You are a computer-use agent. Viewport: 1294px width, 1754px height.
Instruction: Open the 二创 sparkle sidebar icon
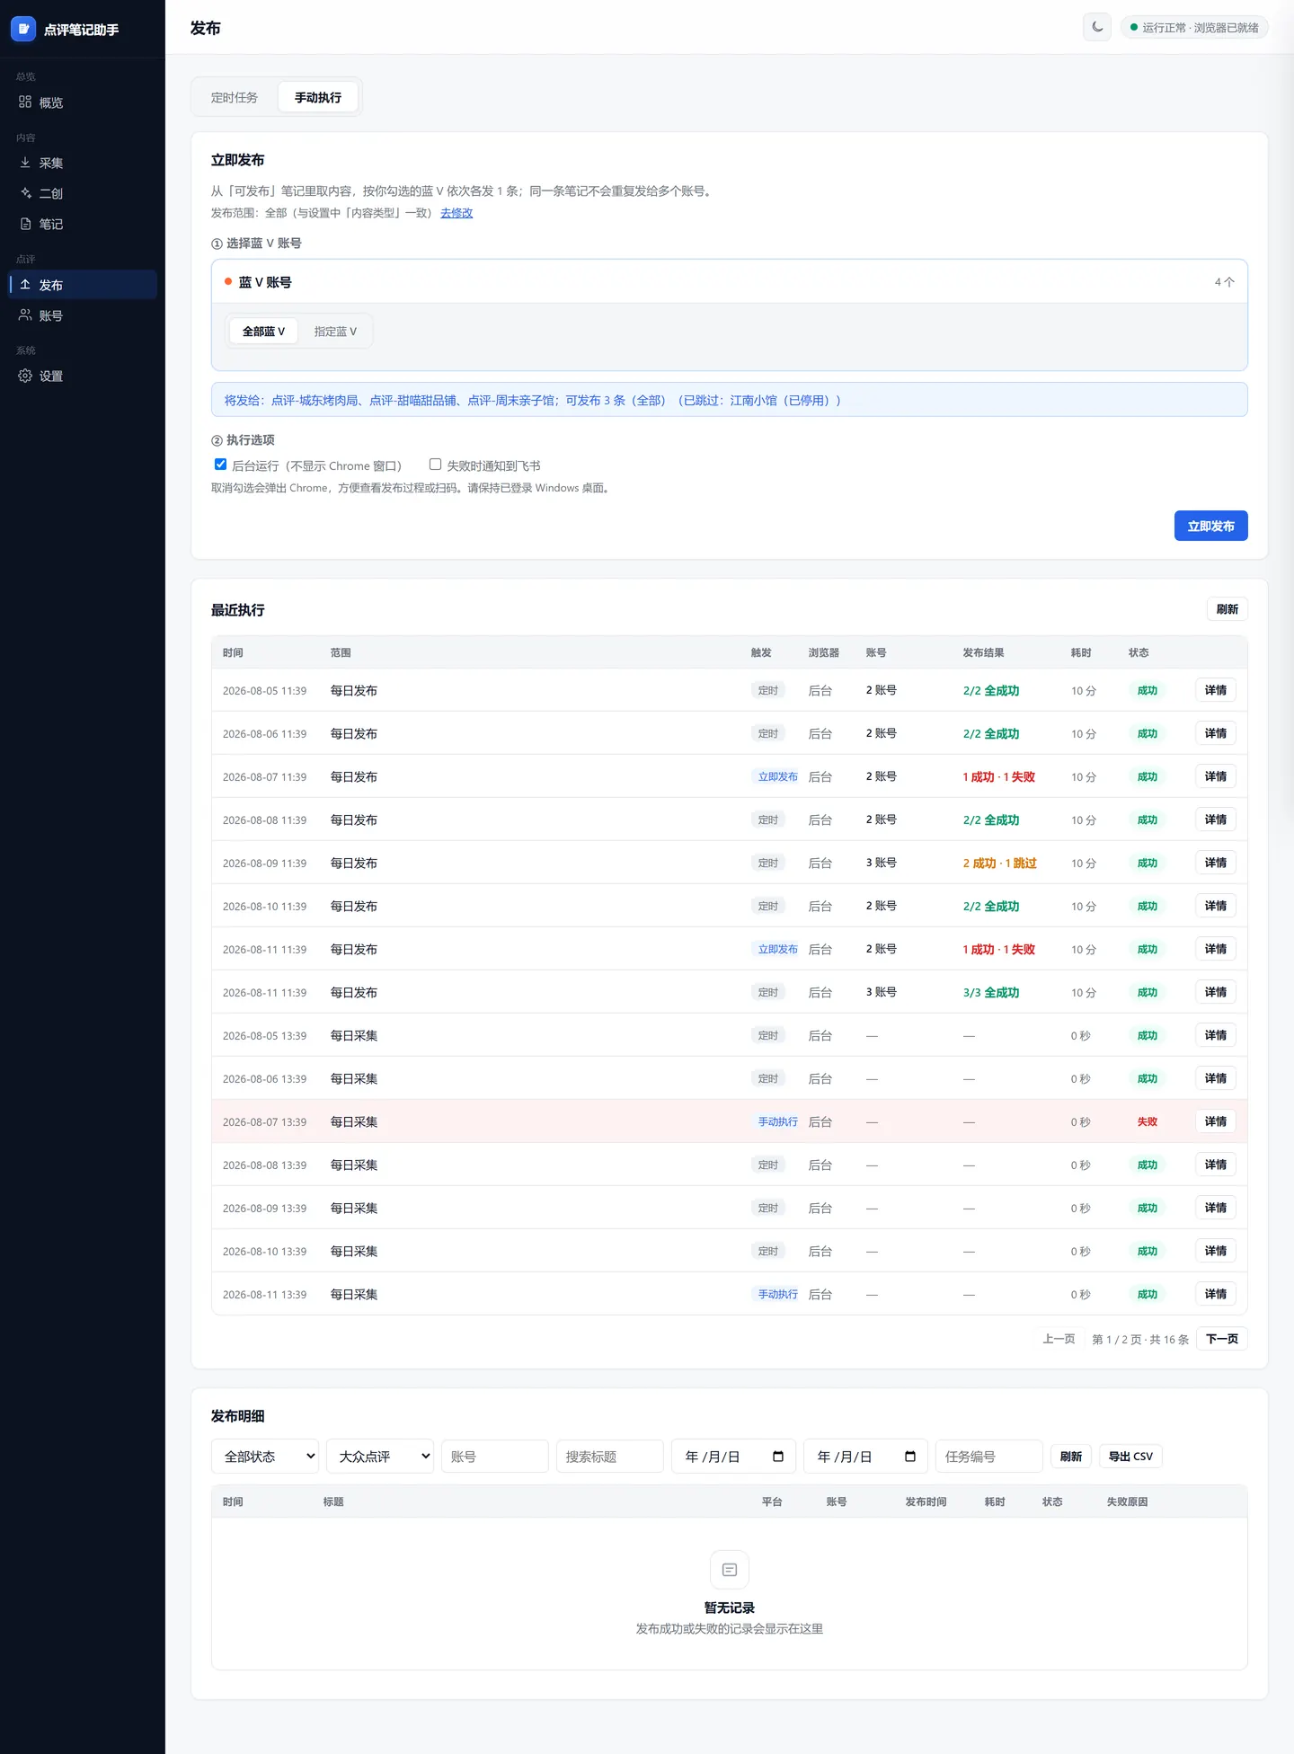click(25, 193)
